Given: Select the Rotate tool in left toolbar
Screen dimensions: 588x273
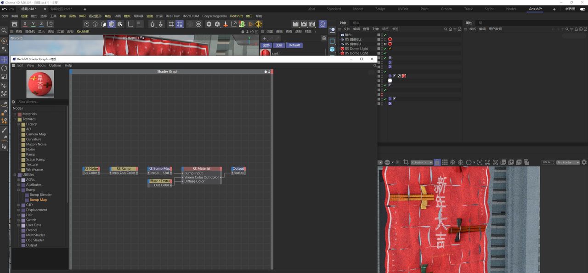Looking at the screenshot, I should click(4, 68).
